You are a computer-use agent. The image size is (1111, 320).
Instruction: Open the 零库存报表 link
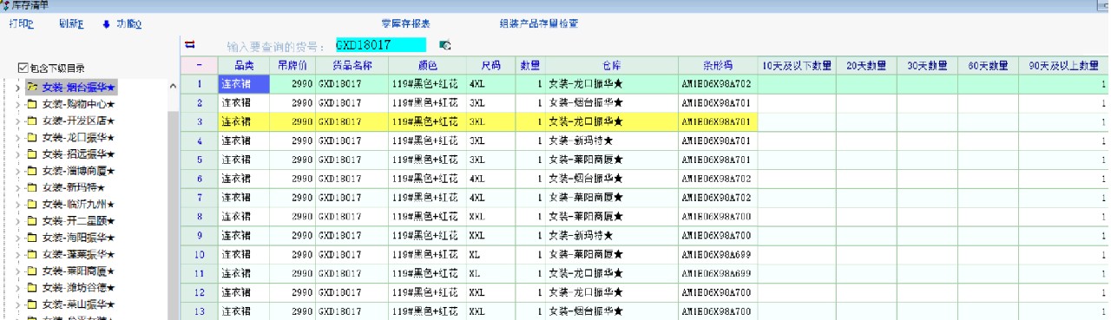[405, 23]
